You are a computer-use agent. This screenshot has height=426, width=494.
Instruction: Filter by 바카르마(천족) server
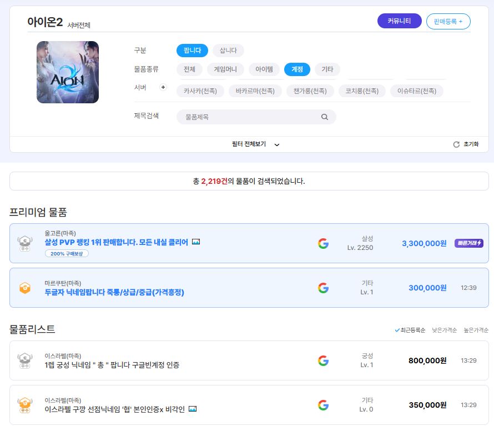coord(255,91)
